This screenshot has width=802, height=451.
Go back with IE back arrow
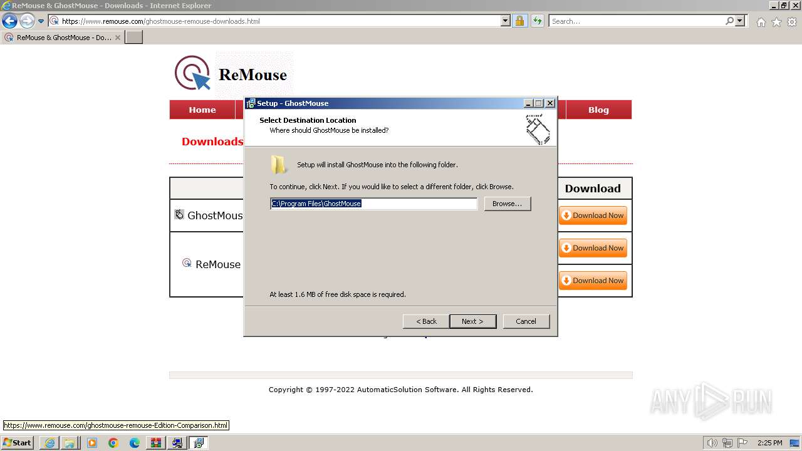tap(9, 21)
